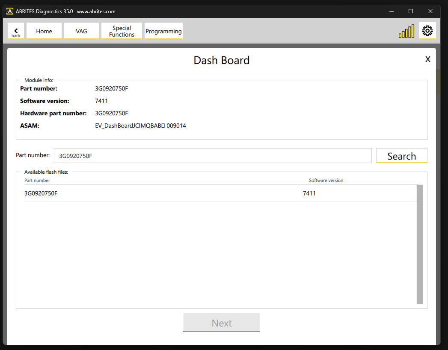448x350 pixels.
Task: Open the Home tab
Action: pos(44,31)
